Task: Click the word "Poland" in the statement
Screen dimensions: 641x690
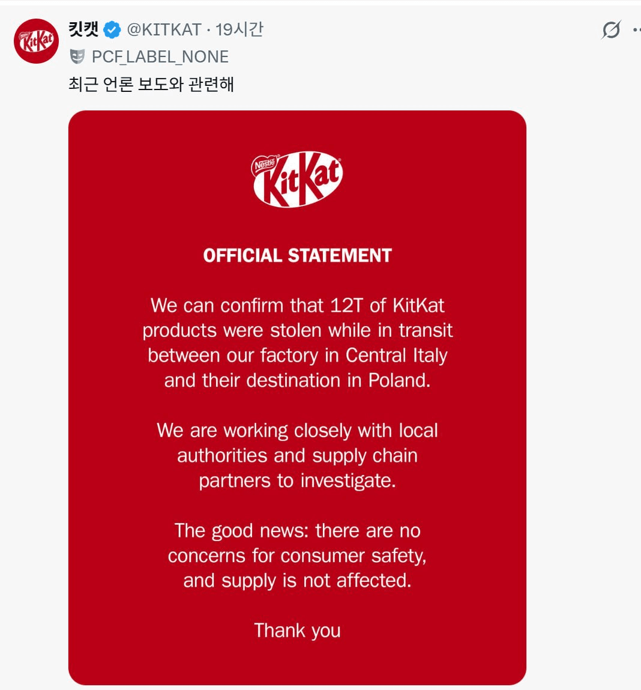Action: (x=399, y=380)
